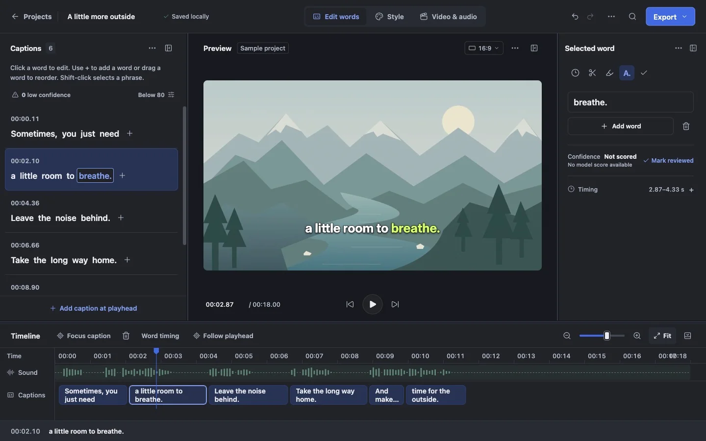The width and height of the screenshot is (706, 441).
Task: Click the Export button
Action: 670,17
